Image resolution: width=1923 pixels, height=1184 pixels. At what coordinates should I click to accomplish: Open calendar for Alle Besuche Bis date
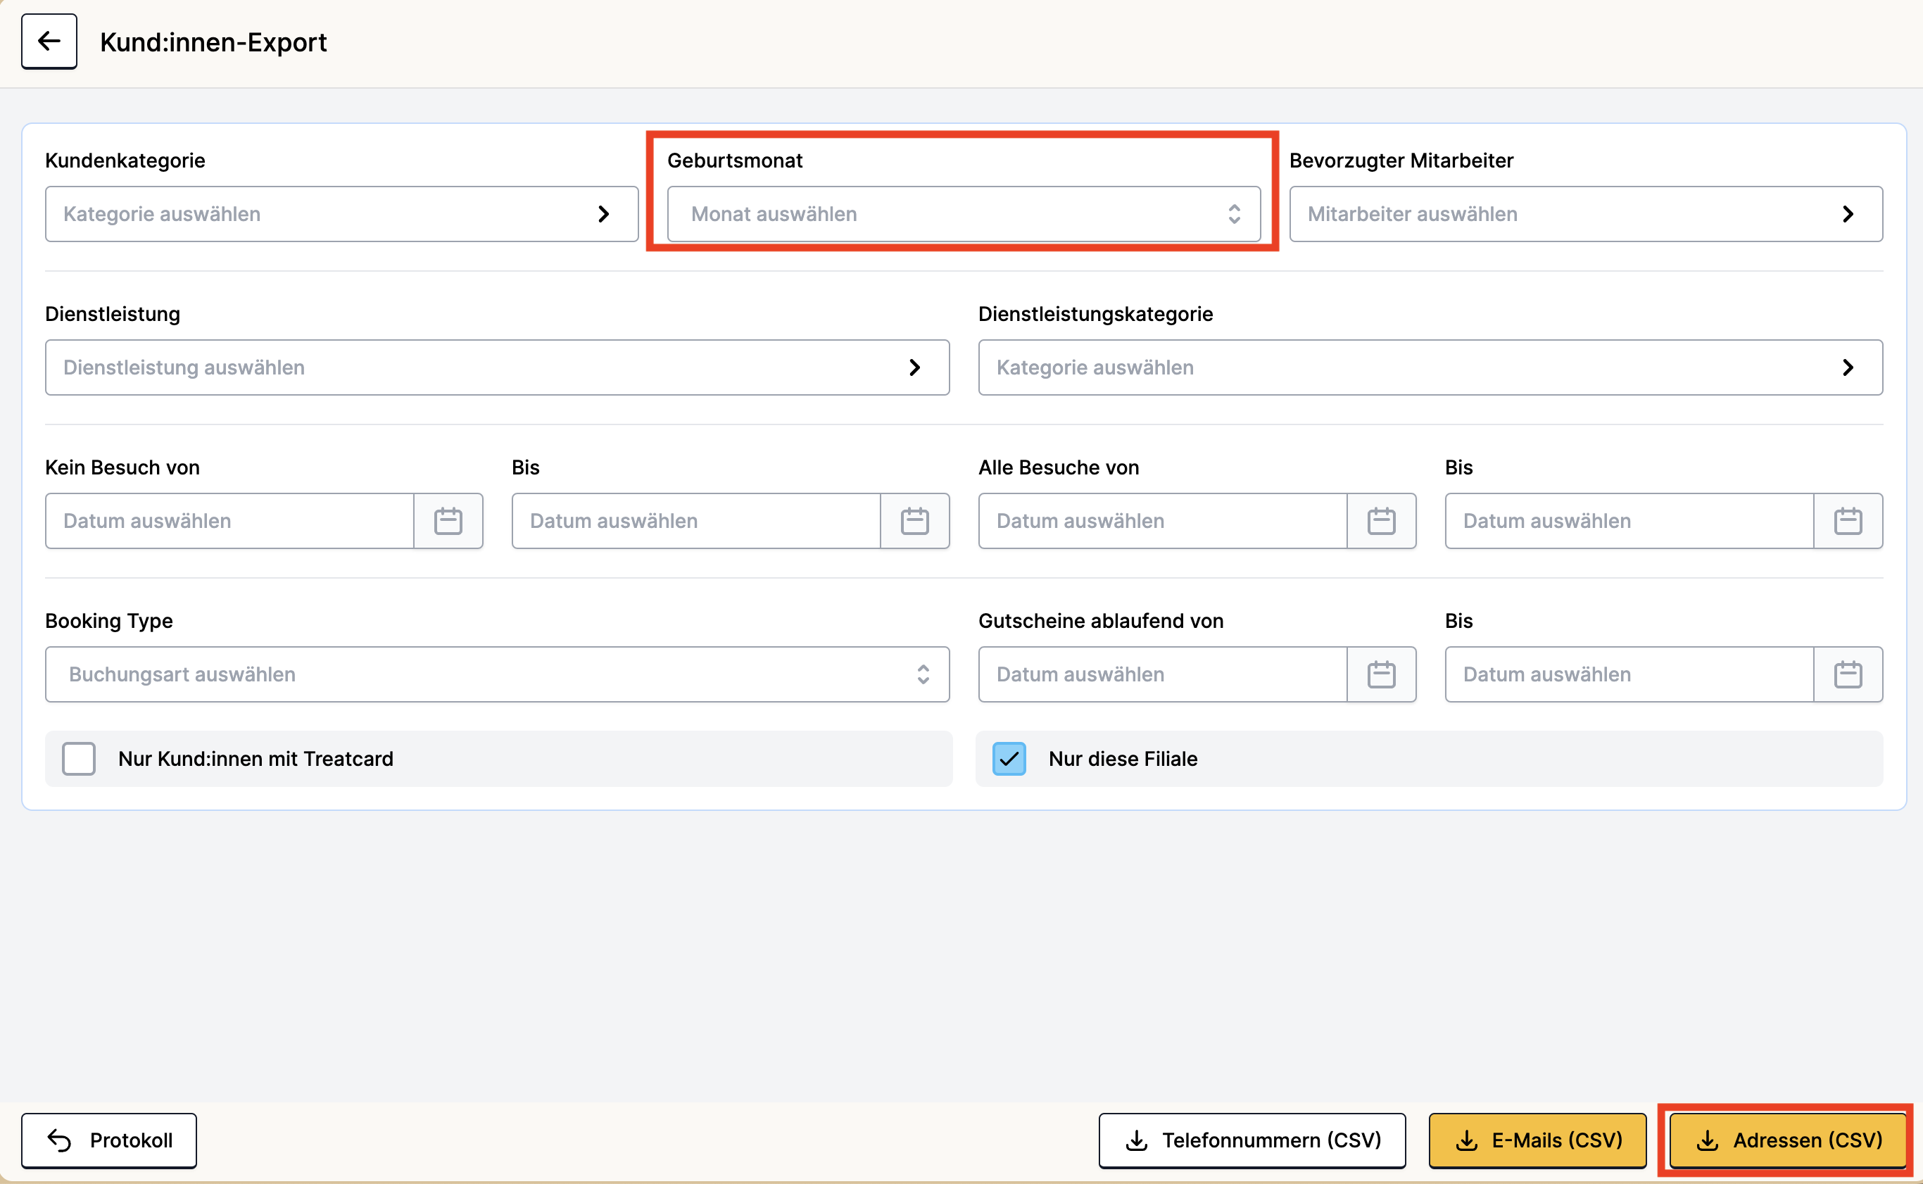(x=1848, y=521)
